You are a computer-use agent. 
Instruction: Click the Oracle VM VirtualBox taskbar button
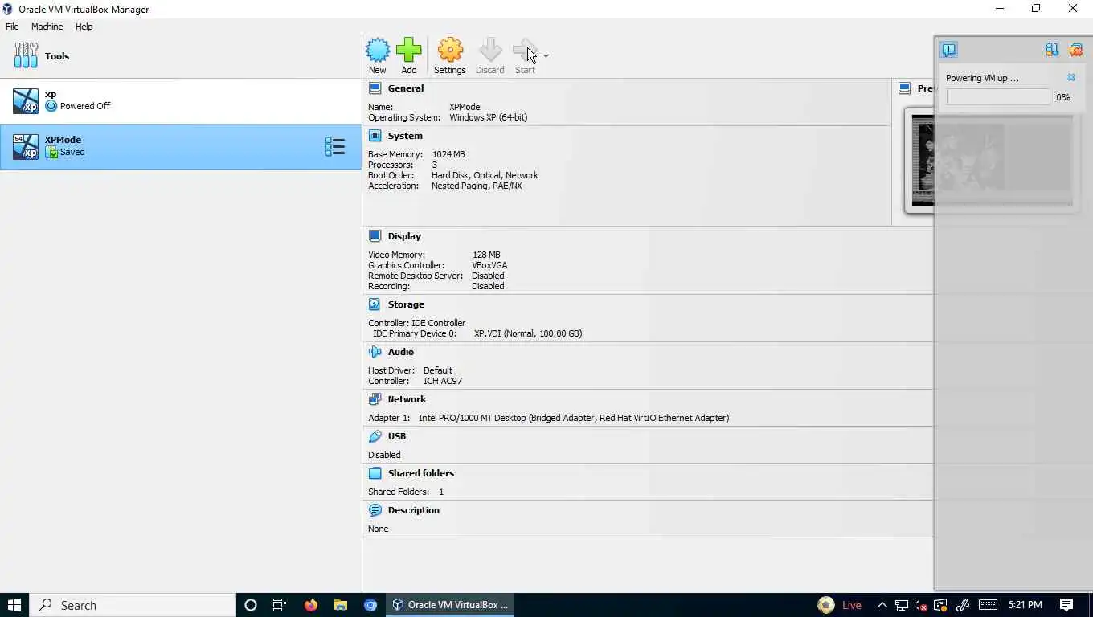(450, 605)
